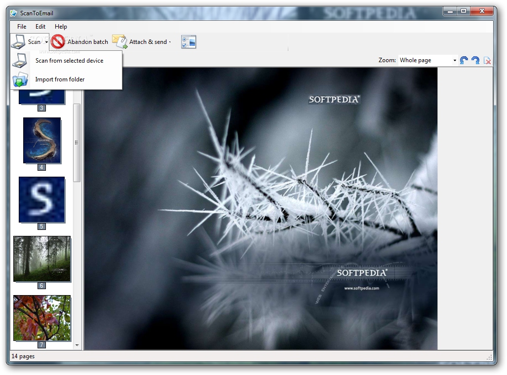
Task: Expand the Attach & send dropdown arrow
Action: (x=170, y=42)
